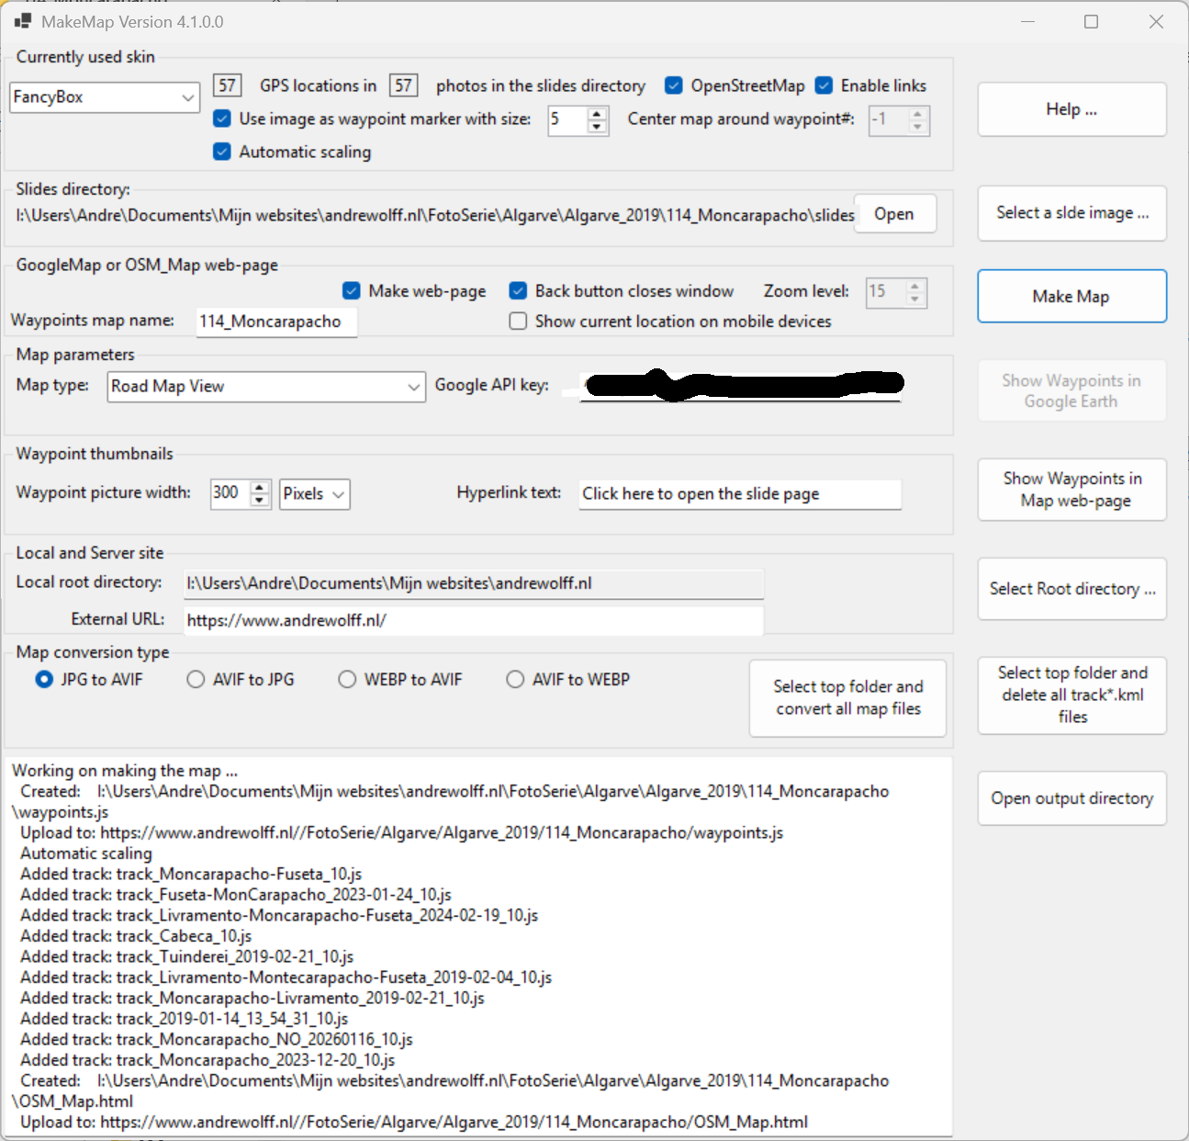Click the Help ... button
The image size is (1189, 1141).
(1071, 109)
